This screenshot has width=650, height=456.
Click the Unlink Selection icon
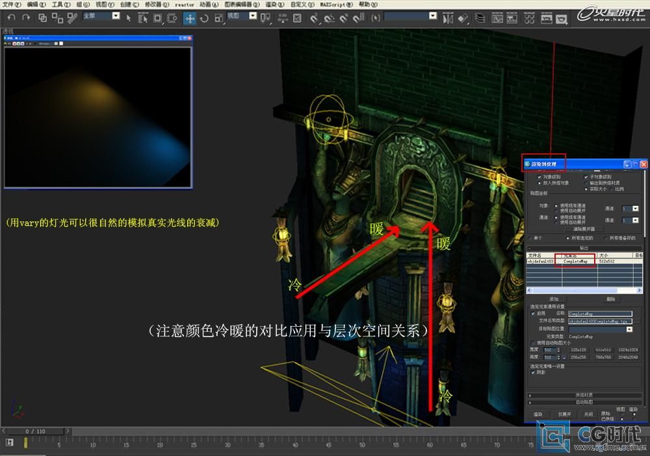[57, 18]
